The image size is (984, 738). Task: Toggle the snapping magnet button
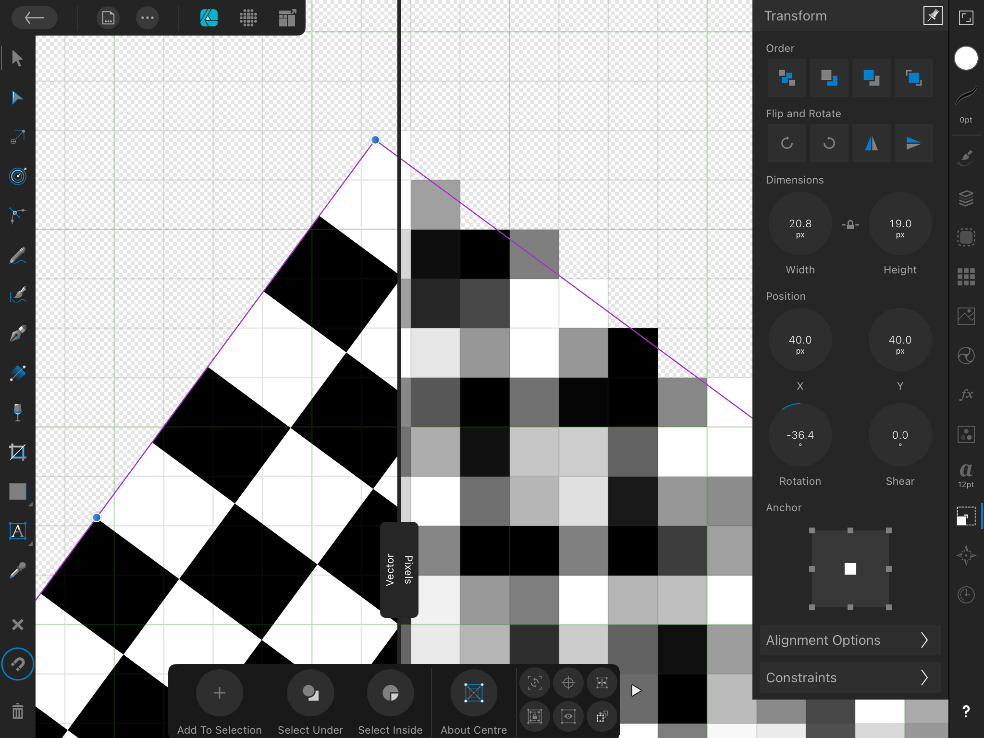pyautogui.click(x=17, y=664)
